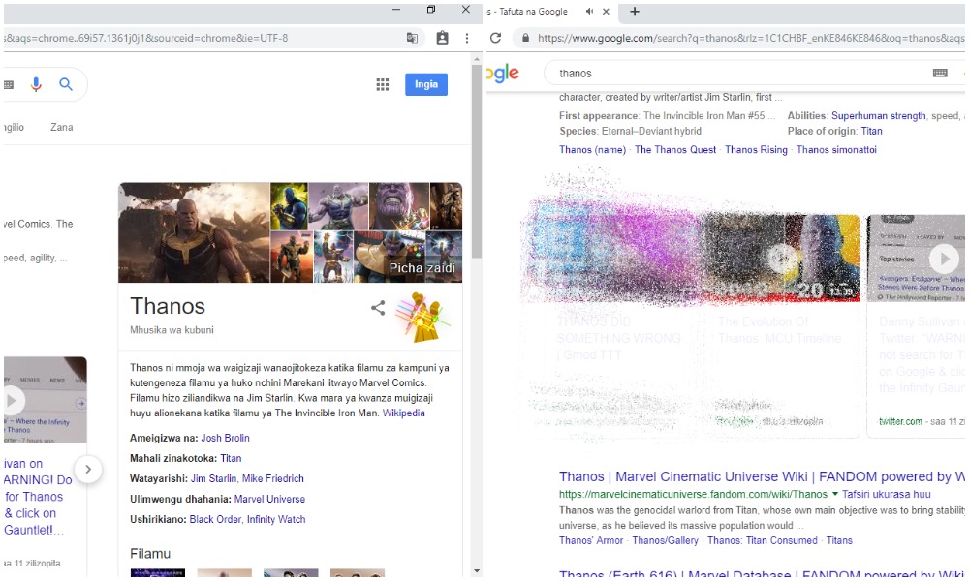The image size is (969, 581).
Task: Open the Google apps grid
Action: pos(383,85)
